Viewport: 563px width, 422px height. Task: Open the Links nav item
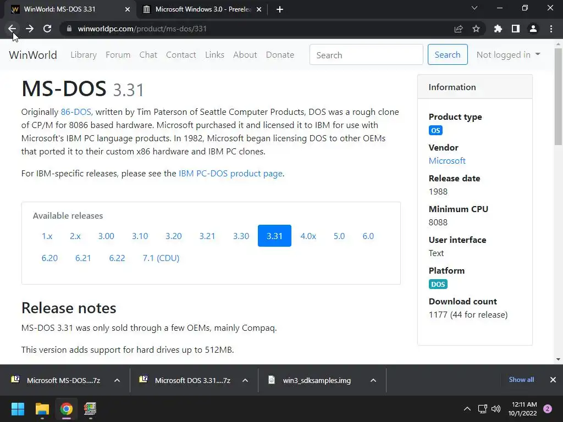(x=215, y=55)
